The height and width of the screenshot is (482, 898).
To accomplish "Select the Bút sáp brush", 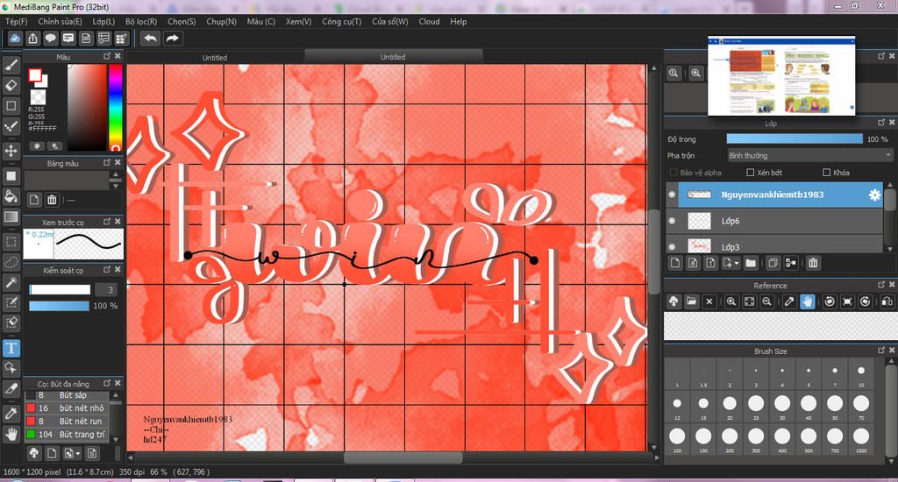I will click(67, 395).
